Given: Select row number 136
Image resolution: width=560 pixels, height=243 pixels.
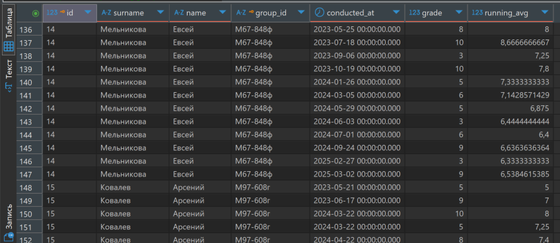Looking at the screenshot, I should pyautogui.click(x=29, y=30).
